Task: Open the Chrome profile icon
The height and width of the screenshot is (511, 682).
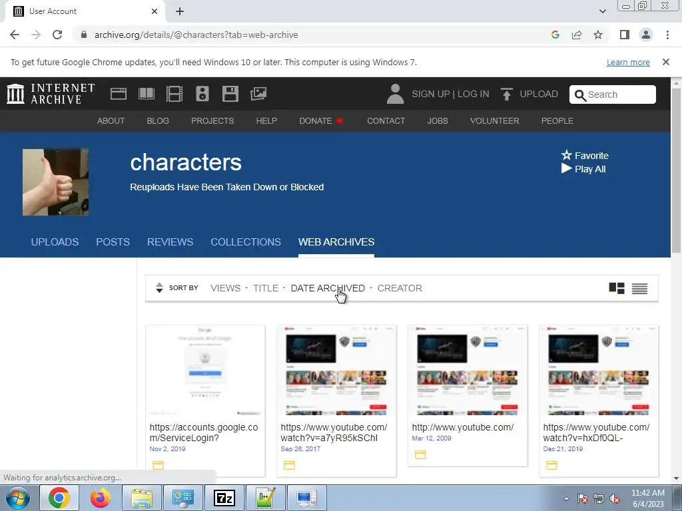Action: tap(646, 35)
